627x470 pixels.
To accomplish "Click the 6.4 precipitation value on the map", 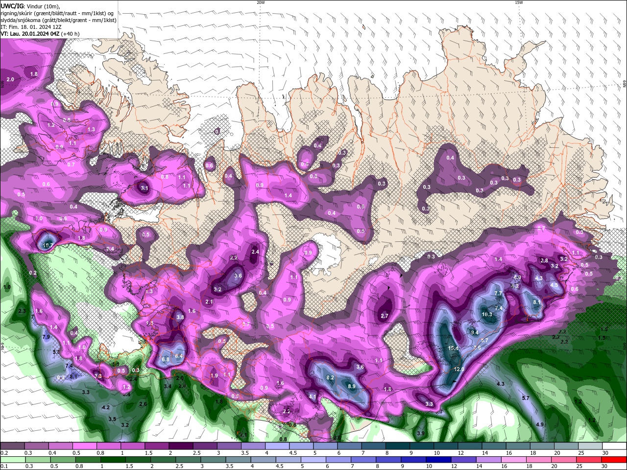I will (x=179, y=356).
